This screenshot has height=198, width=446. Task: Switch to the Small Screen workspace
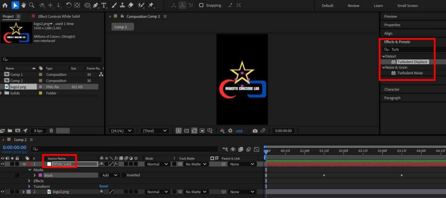tap(407, 6)
